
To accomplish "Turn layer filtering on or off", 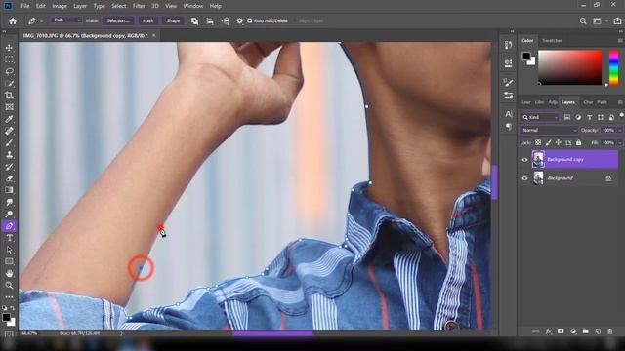I will point(621,115).
